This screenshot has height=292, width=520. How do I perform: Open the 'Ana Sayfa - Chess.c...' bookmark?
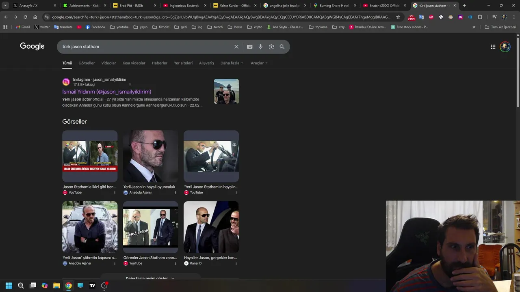pyautogui.click(x=284, y=27)
